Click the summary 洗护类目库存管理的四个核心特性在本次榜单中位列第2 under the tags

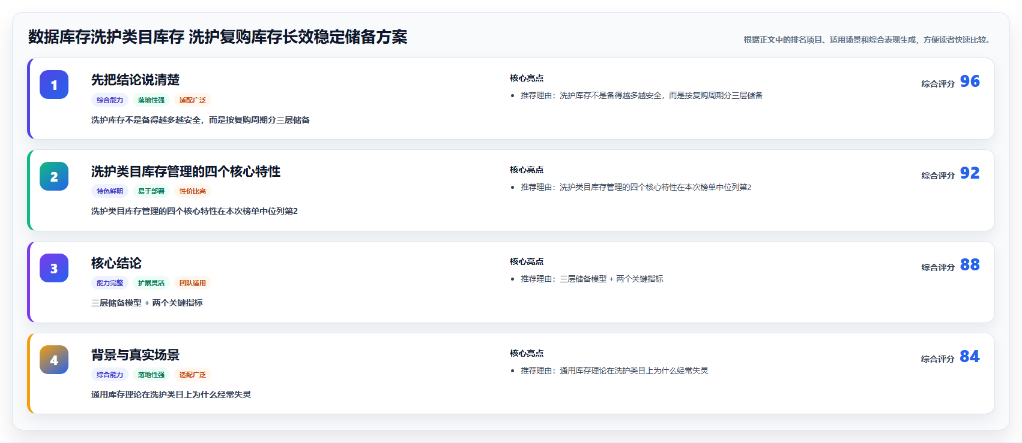(195, 211)
